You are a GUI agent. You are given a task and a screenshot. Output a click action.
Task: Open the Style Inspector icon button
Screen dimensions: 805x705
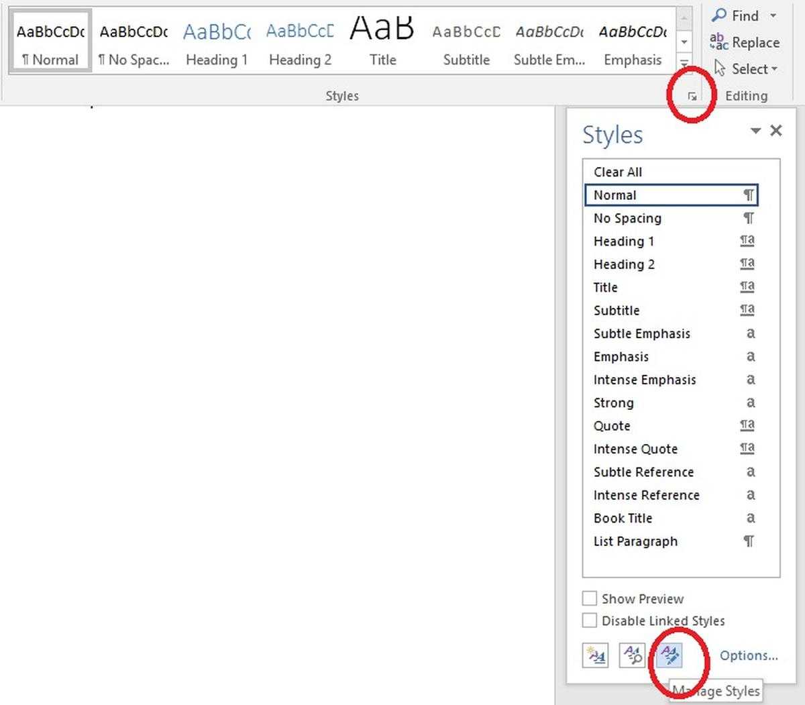[x=632, y=655]
